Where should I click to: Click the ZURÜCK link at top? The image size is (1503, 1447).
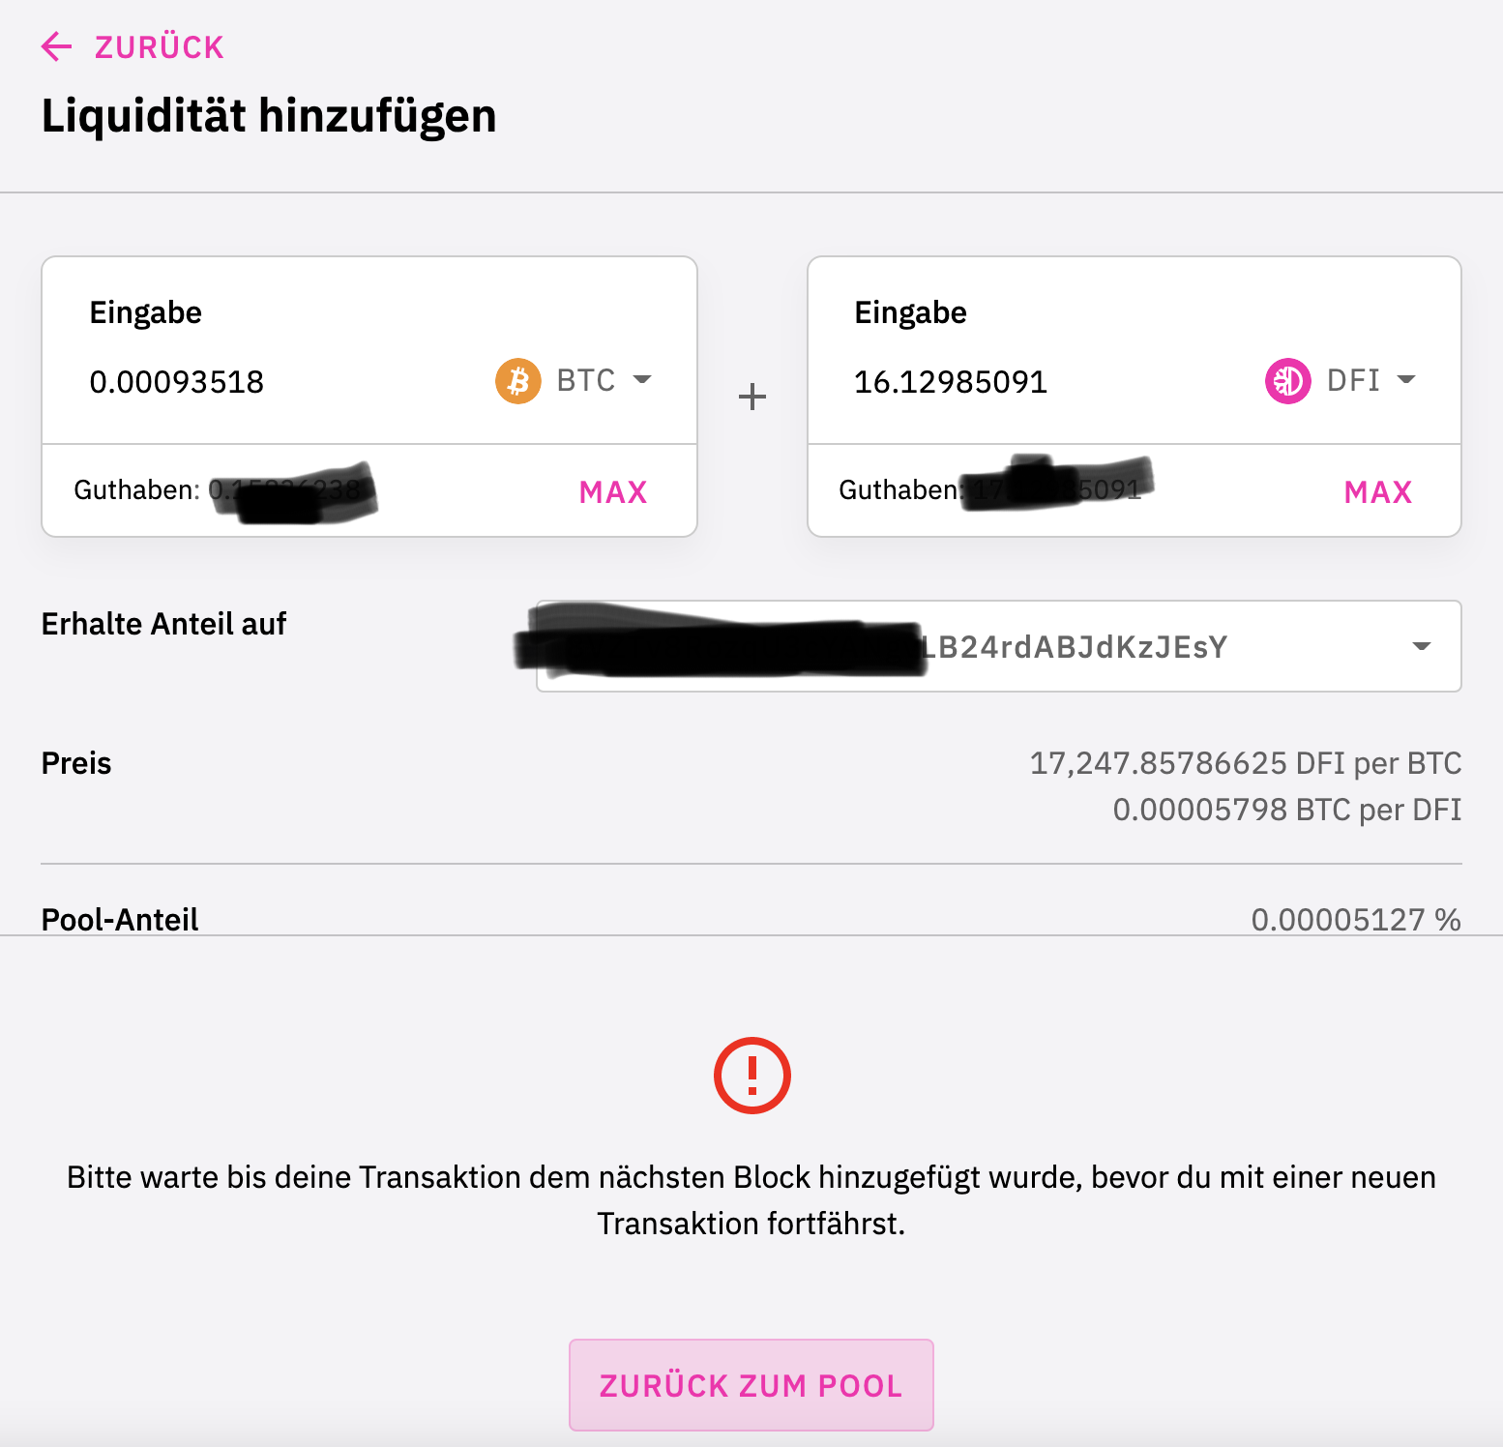(160, 47)
